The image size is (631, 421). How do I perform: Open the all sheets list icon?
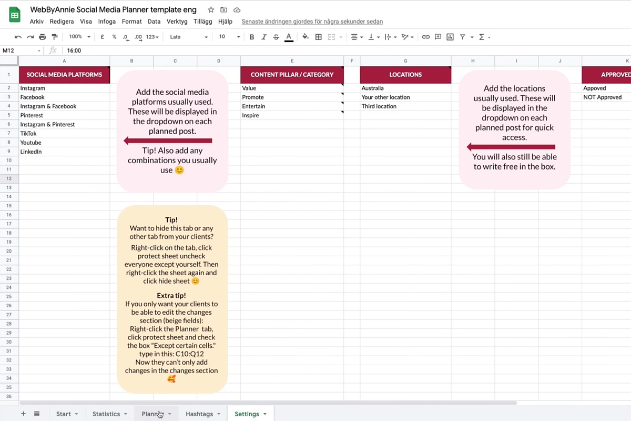(37, 414)
